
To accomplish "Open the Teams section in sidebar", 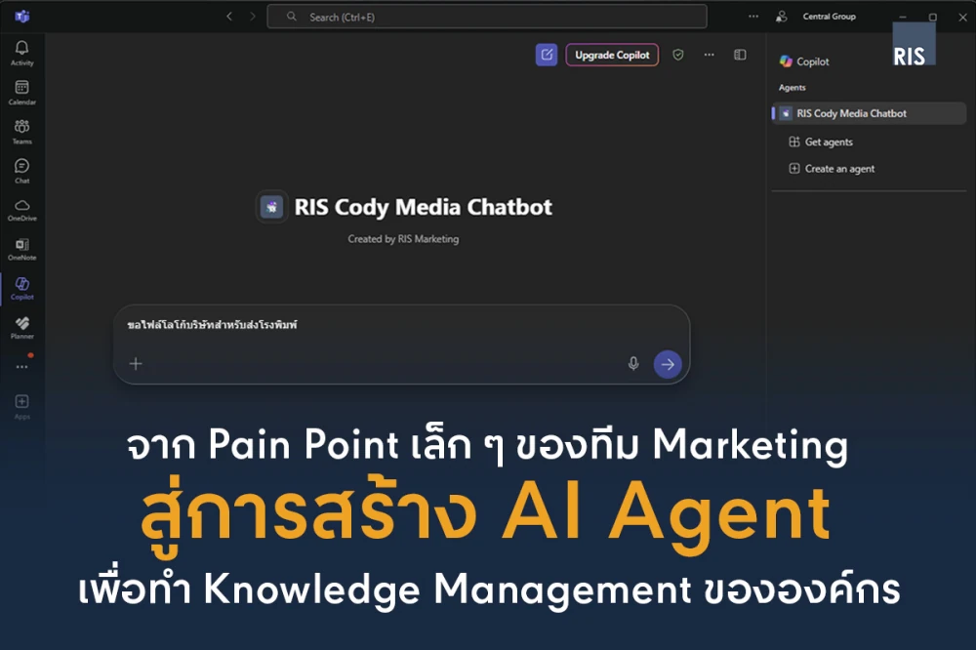I will (x=21, y=132).
